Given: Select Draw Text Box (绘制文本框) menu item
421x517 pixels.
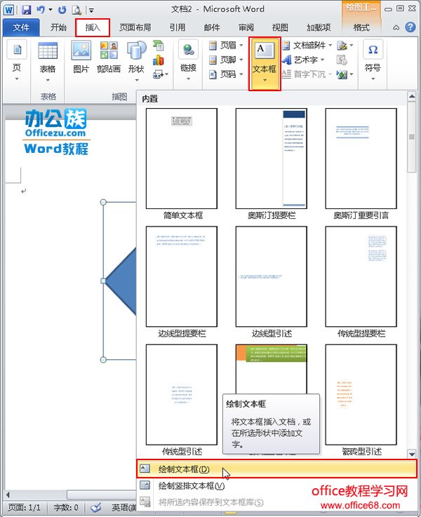Looking at the screenshot, I should coord(276,469).
